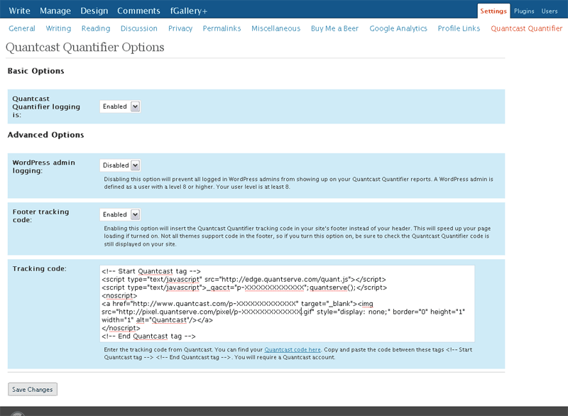Open Quantcast Quantifier settings tab
This screenshot has width=568, height=416.
(526, 28)
